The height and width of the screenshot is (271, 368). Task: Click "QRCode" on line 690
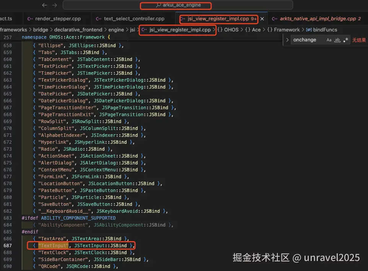pos(49,266)
